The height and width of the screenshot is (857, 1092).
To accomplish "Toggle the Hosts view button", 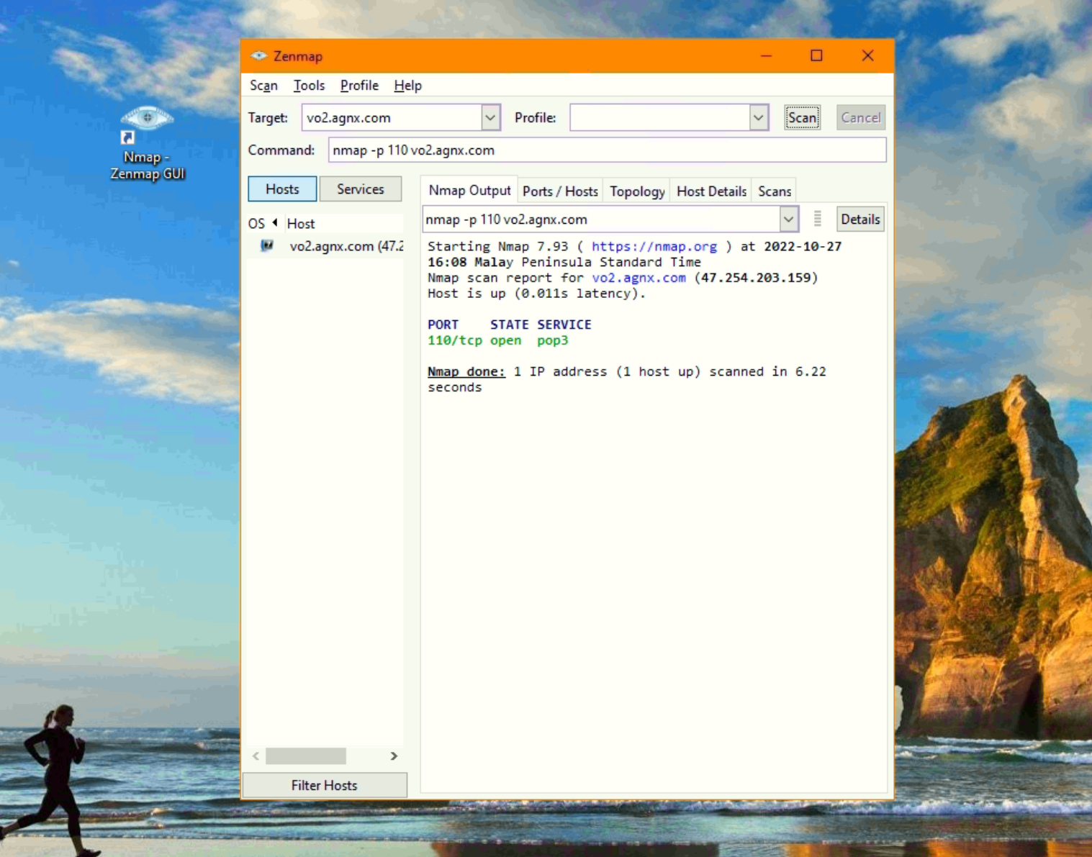I will (282, 189).
